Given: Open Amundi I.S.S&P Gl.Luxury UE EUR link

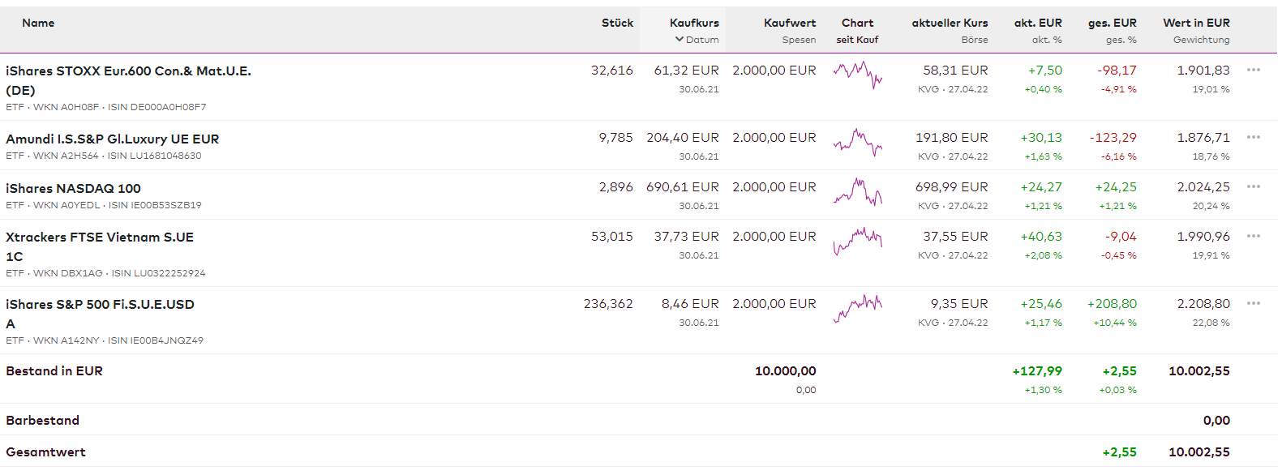Looking at the screenshot, I should tap(113, 139).
